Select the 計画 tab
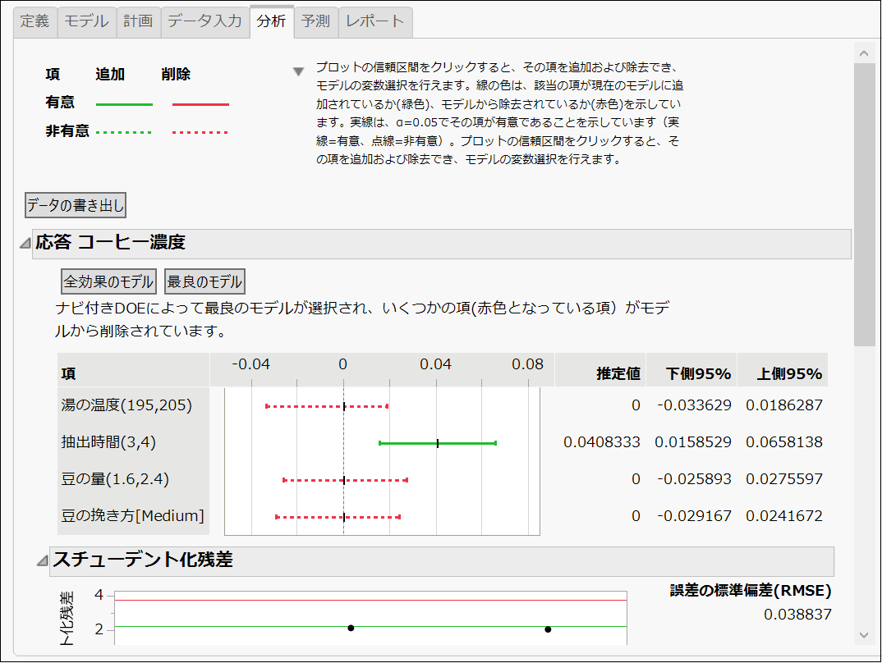Viewport: 882px width, 663px height. [138, 22]
